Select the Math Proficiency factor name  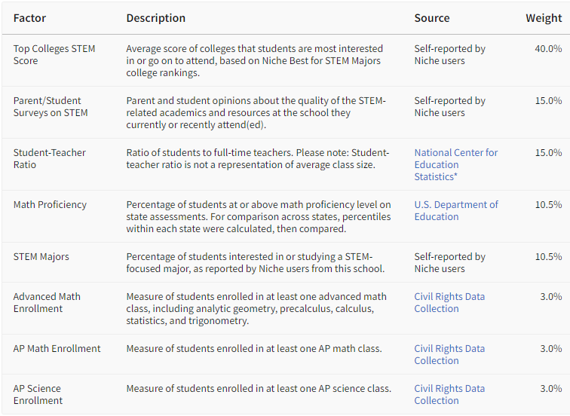coord(51,204)
